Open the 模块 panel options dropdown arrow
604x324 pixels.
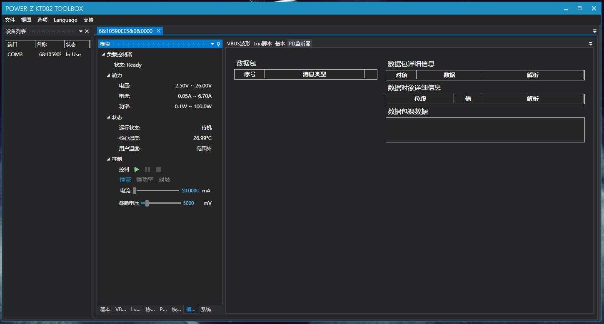coord(212,44)
